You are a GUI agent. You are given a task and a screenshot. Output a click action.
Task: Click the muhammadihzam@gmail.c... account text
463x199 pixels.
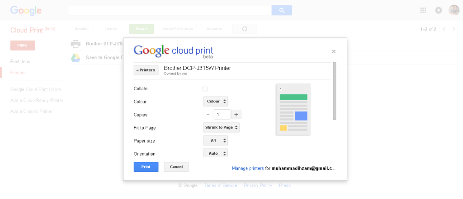point(303,169)
